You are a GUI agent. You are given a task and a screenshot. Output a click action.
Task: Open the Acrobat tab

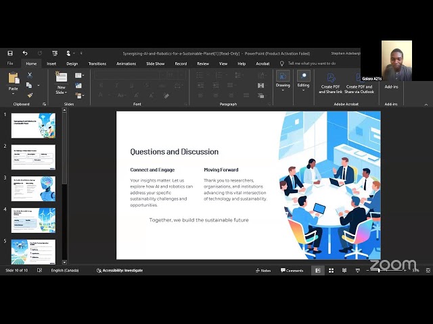263,63
